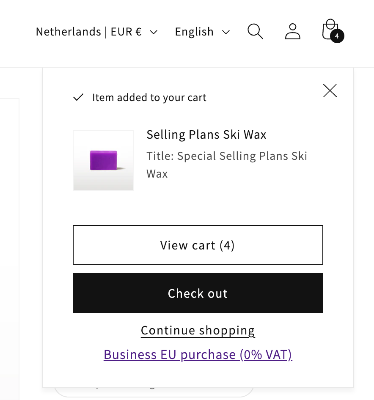Follow the Continue shopping link

click(198, 330)
